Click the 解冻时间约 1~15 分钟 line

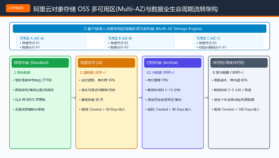163,90
